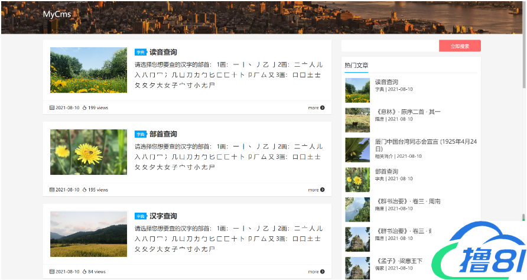Click the 字典 tag next to 汉字查询 title
Screen dimensions: 527x280
click(x=141, y=216)
